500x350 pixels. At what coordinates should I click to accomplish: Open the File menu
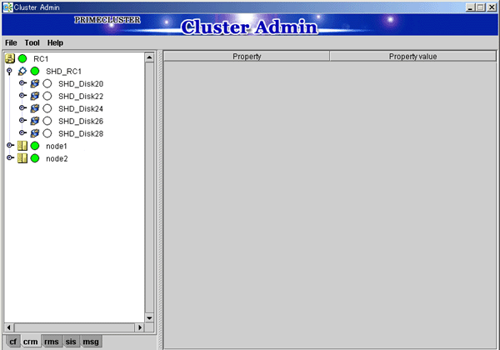click(11, 42)
